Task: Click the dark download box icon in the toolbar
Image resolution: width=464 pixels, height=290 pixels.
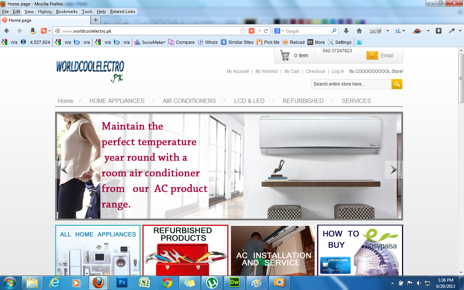Action: coord(438,31)
